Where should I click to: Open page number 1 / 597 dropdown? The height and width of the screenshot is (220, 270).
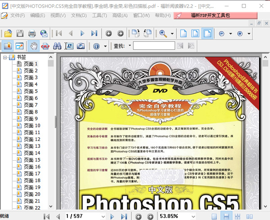103,216
